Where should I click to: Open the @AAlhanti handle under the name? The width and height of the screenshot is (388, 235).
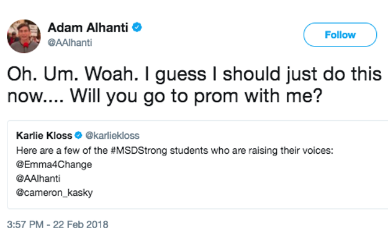click(x=70, y=43)
